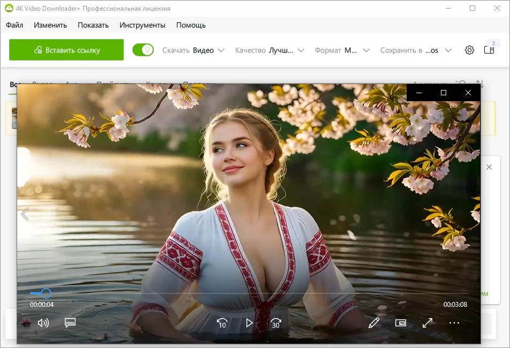Click the 4K Video Downloader app logo
The width and height of the screenshot is (510, 348).
click(9, 8)
